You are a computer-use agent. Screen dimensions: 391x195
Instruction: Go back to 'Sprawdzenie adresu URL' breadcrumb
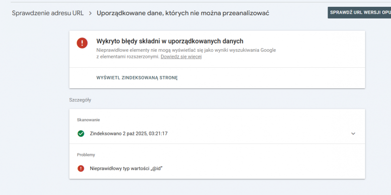pyautogui.click(x=47, y=12)
